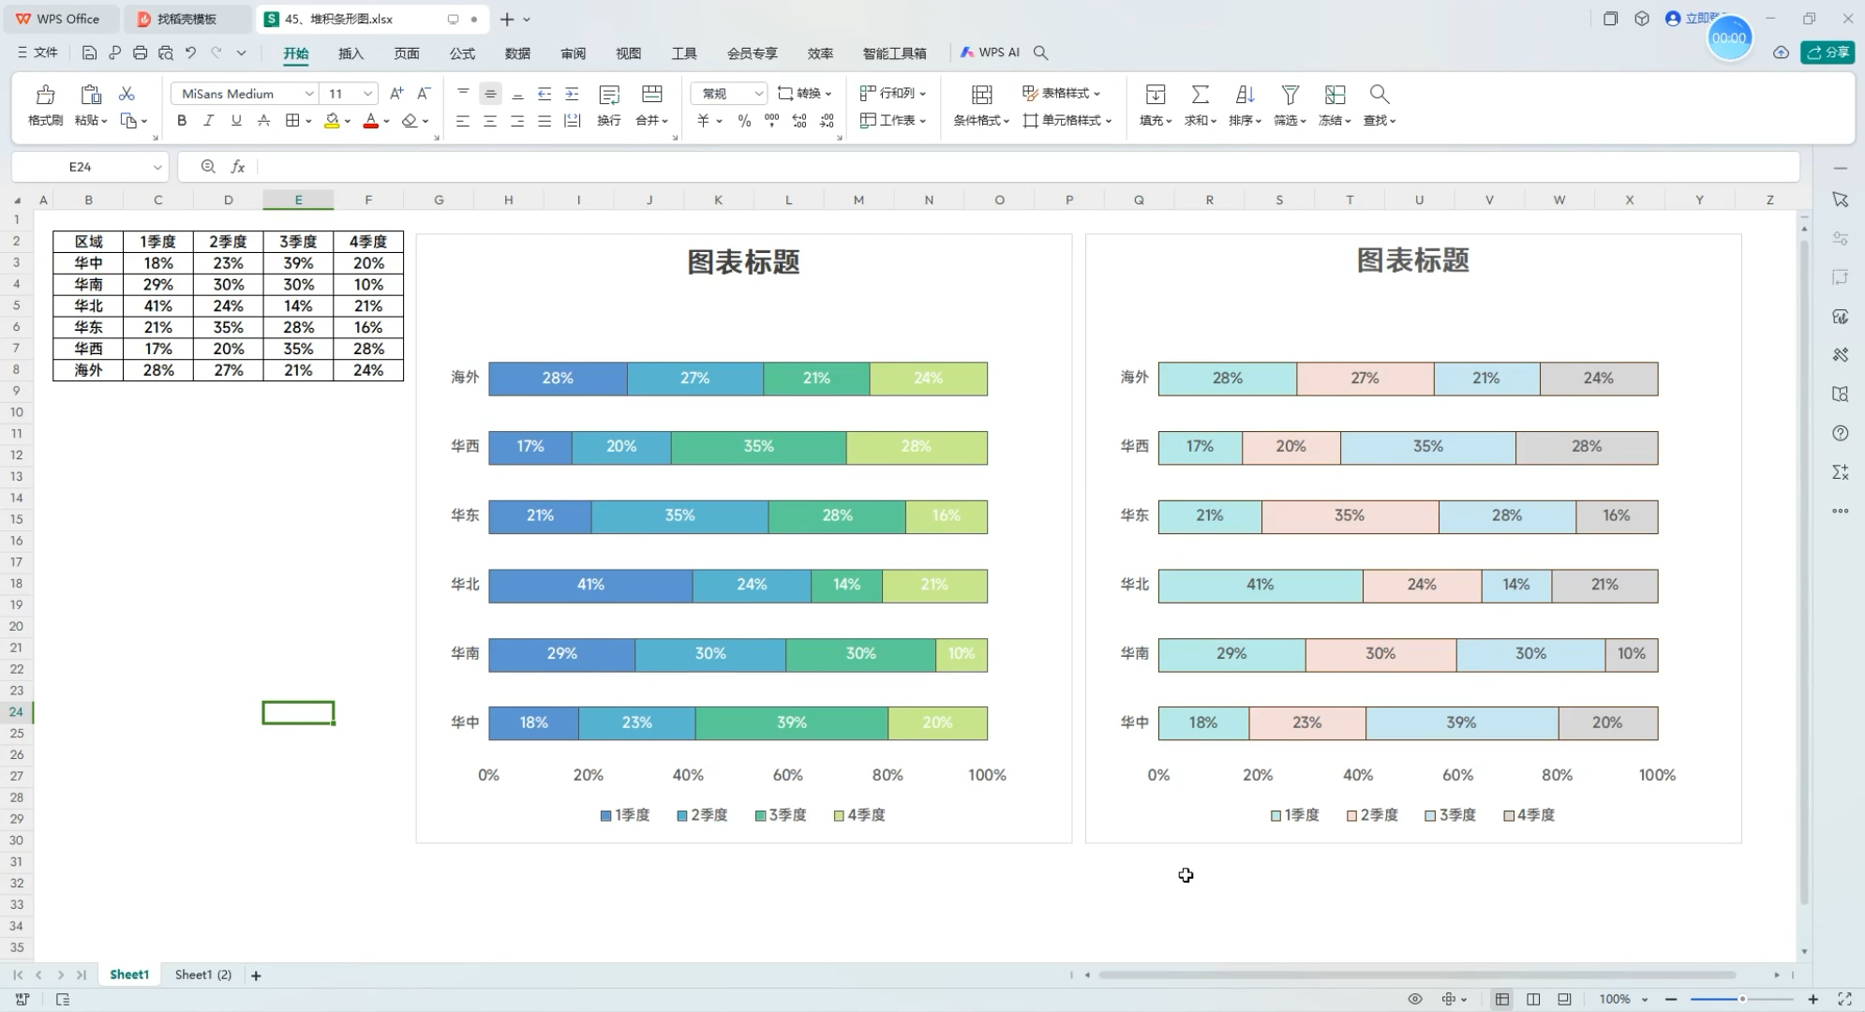Toggle Underline formatting
1865x1012 pixels.
click(236, 121)
